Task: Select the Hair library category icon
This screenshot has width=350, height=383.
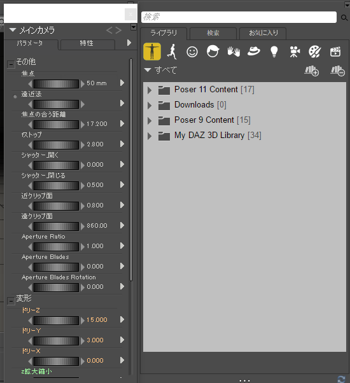Action: point(213,52)
